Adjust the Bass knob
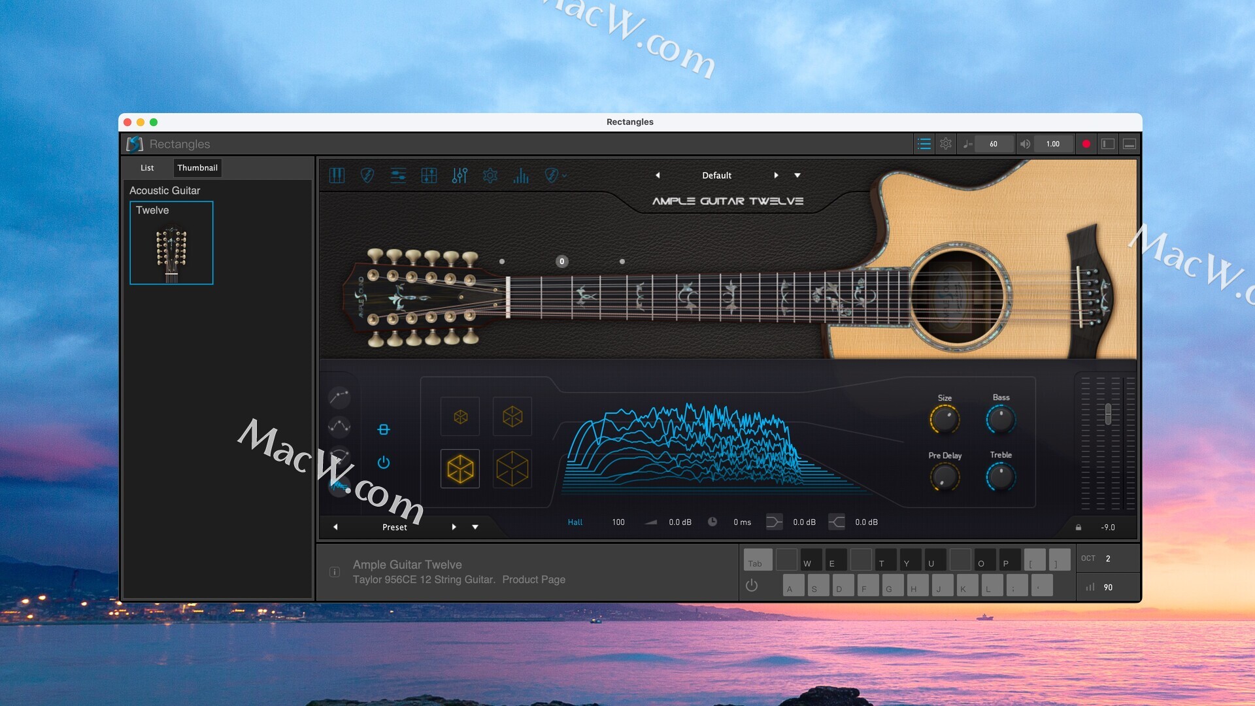Image resolution: width=1255 pixels, height=706 pixels. tap(1001, 420)
